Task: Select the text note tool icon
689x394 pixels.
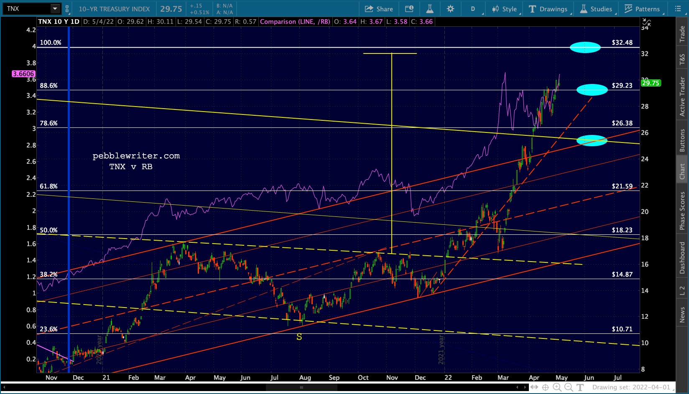Action: point(580,387)
